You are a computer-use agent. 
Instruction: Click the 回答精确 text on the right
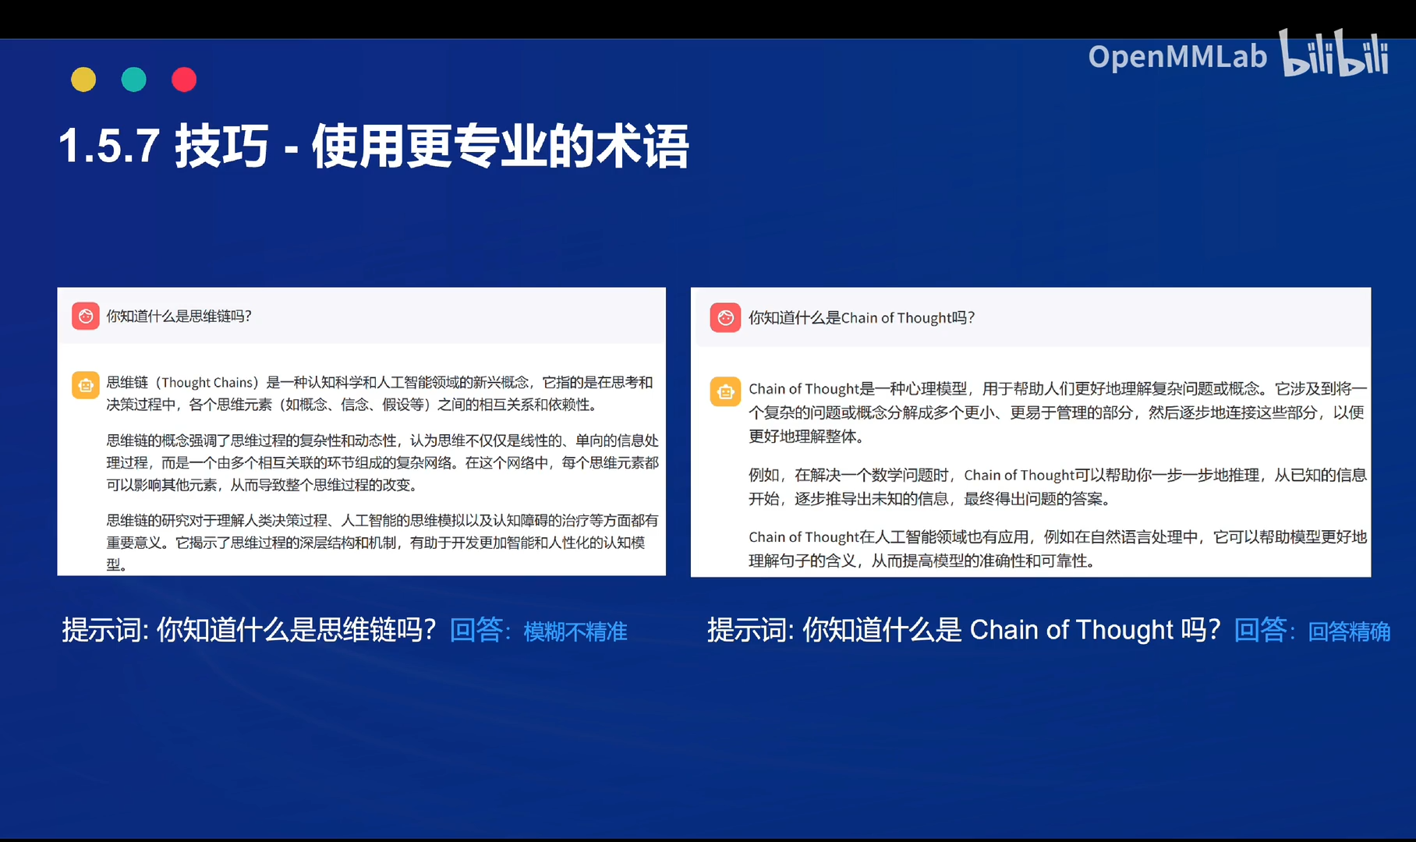(x=1348, y=633)
